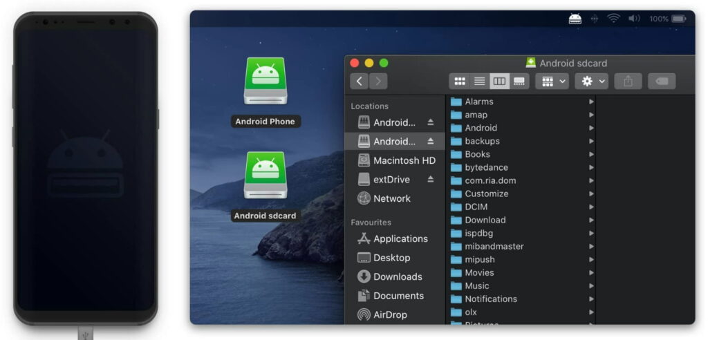Click the MacDroid Android icon in menu bar
The width and height of the screenshot is (708, 340).
(x=575, y=19)
